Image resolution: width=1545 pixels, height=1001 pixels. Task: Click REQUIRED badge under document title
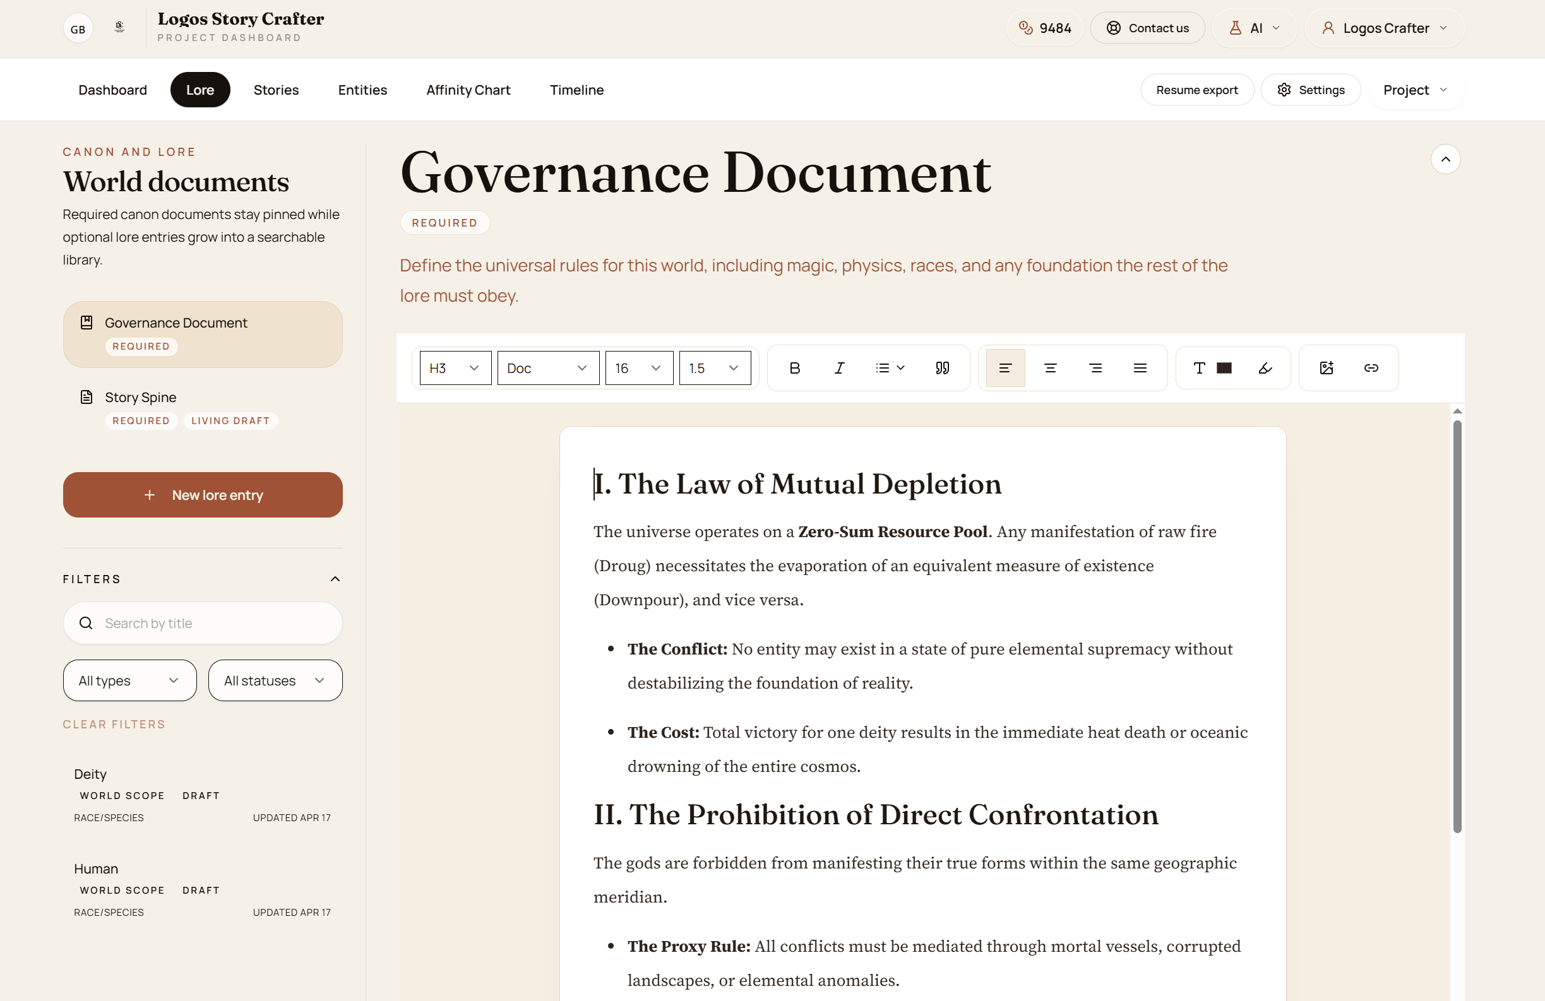pyautogui.click(x=444, y=223)
